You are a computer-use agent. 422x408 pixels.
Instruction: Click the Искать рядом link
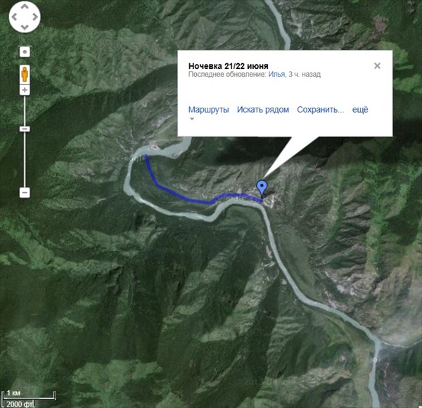263,110
